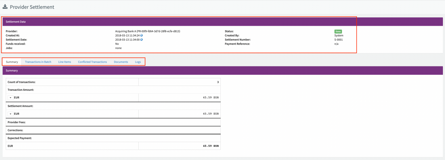Viewport: 445px width, 160px height.
Task: Click the settlement number S-0001
Action: pyautogui.click(x=338, y=40)
